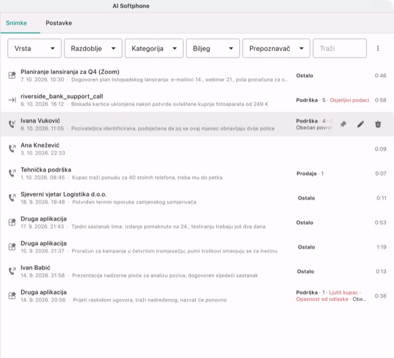The width and height of the screenshot is (394, 358).
Task: Open the three-dot more options menu
Action: 378,48
